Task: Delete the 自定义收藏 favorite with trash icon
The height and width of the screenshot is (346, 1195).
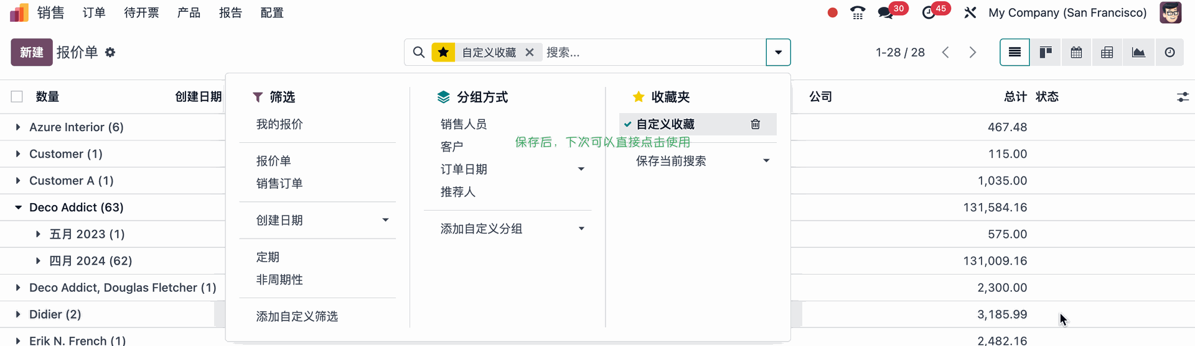Action: [x=755, y=124]
